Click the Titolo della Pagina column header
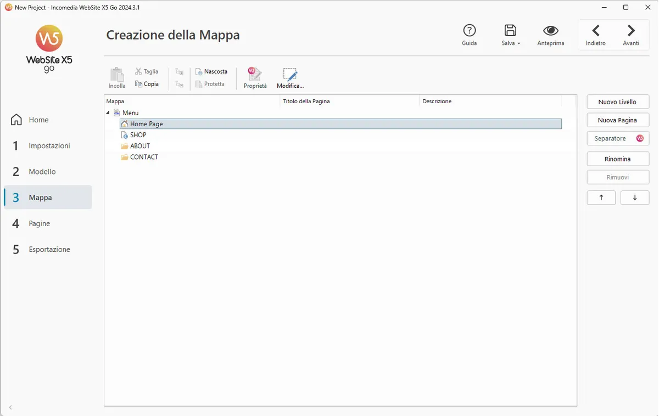The height and width of the screenshot is (416, 659). pos(350,102)
